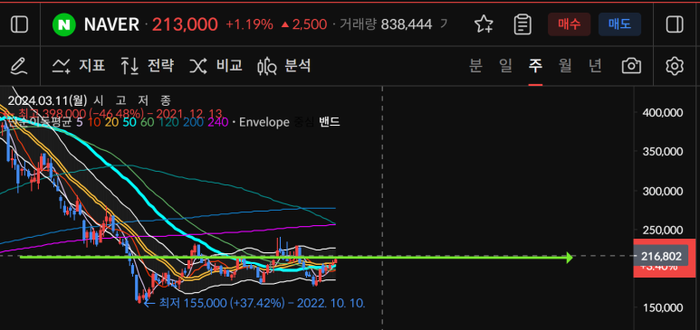Viewport: 700px width, 330px height.
Task: Select moving average period 240
Action: pyautogui.click(x=218, y=122)
